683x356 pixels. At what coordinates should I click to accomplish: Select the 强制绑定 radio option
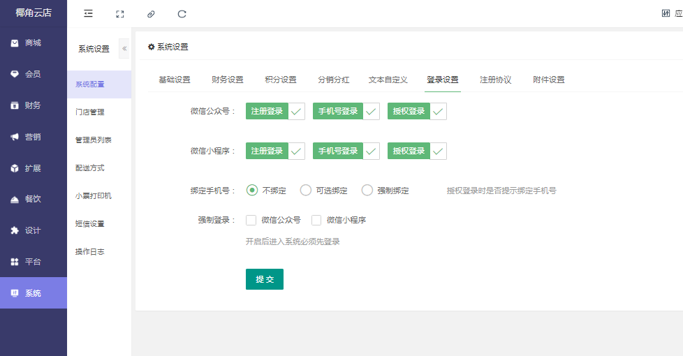(367, 191)
